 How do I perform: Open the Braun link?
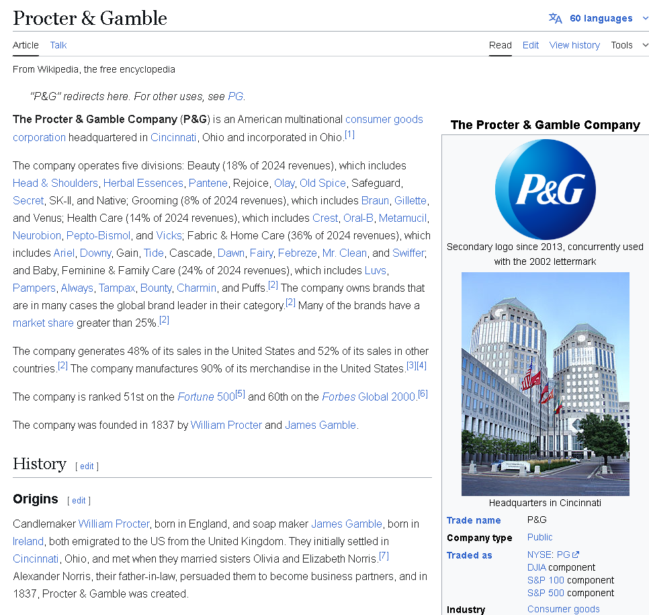click(375, 200)
